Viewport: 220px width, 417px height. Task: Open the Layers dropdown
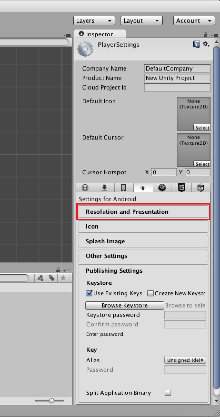tap(94, 21)
